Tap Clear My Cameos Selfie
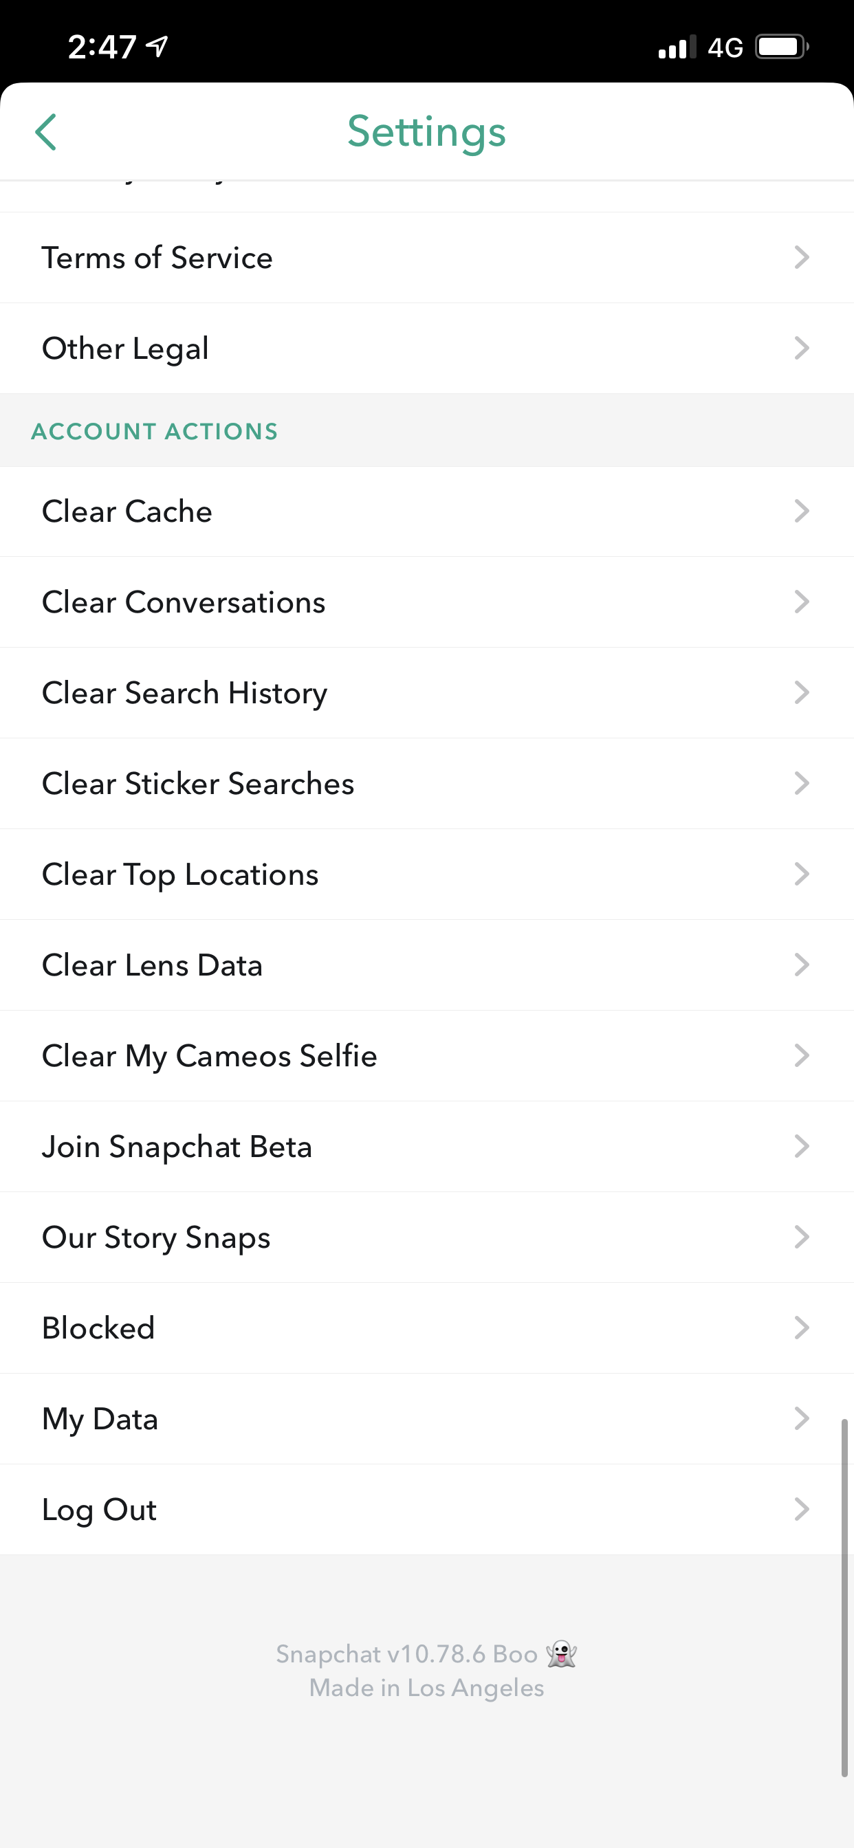854x1848 pixels. (x=210, y=1056)
